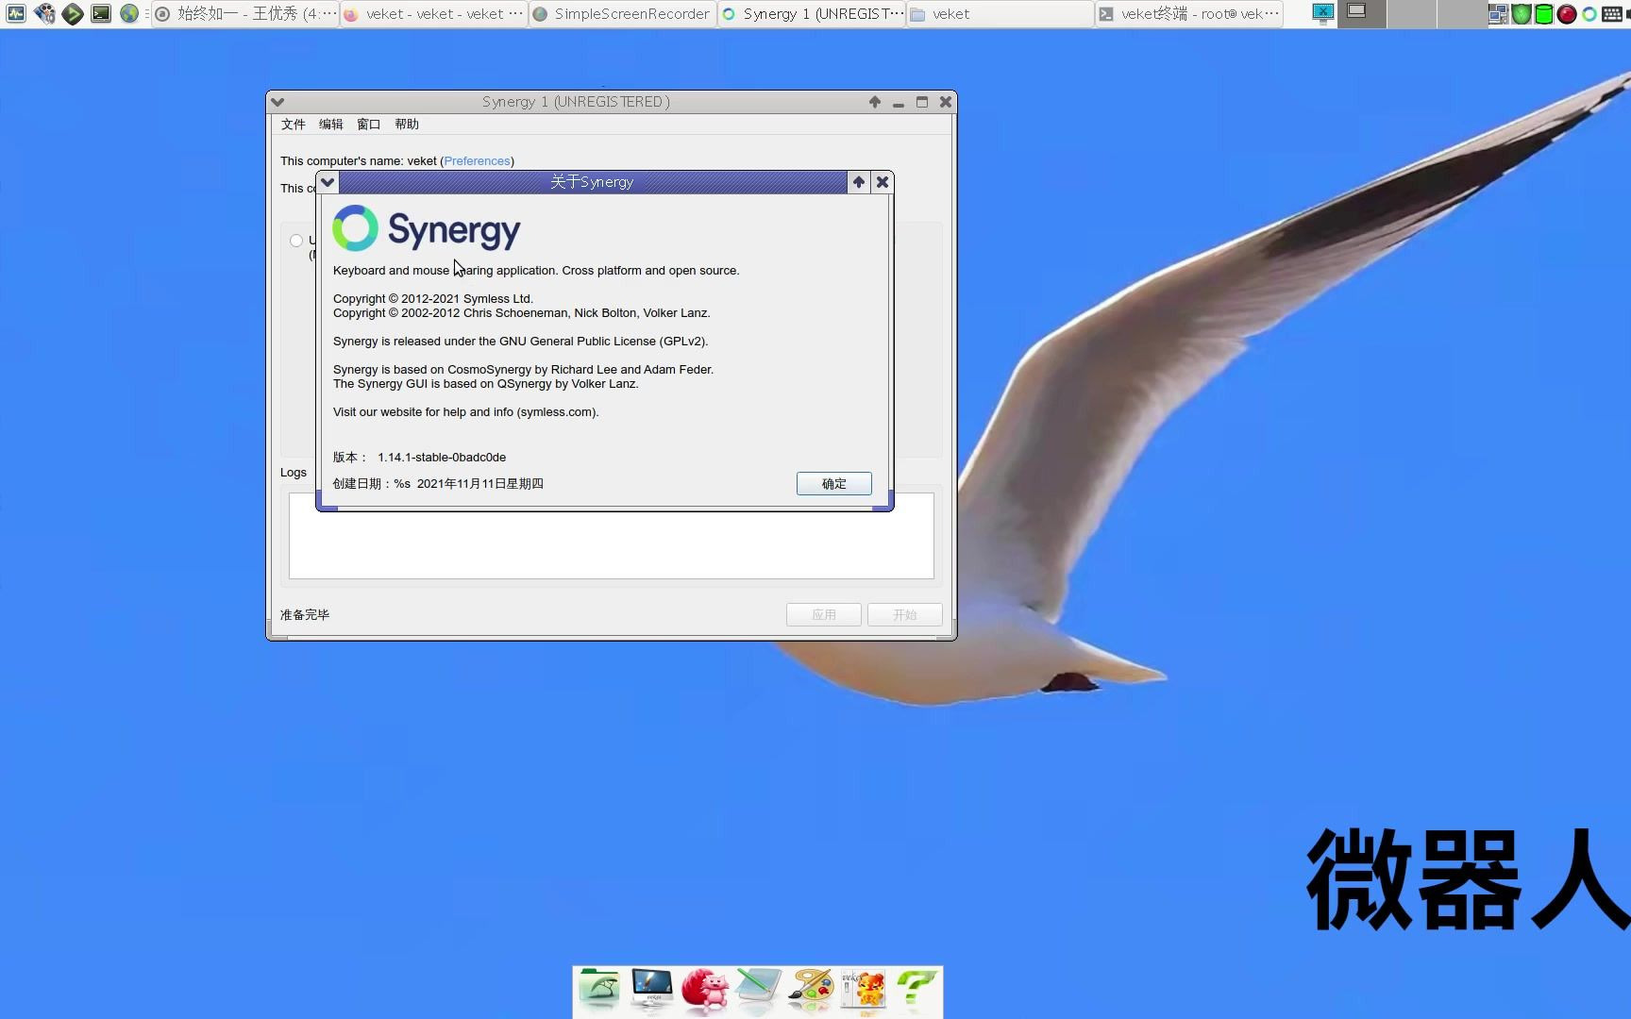Switch to the second workspace in the pager
Image resolution: width=1631 pixels, height=1019 pixels.
click(x=1410, y=13)
